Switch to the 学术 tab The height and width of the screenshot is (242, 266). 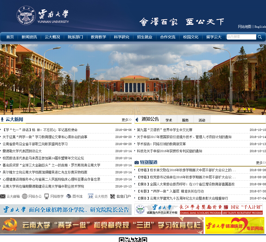[x=169, y=120]
